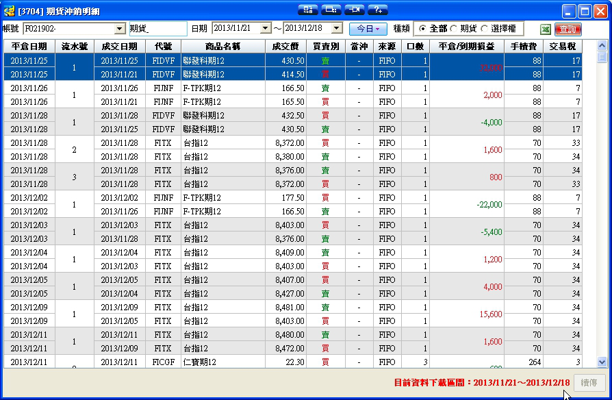Screen dimensions: 612x400
Task: Select the 選擇權 radio button
Action: [485, 29]
